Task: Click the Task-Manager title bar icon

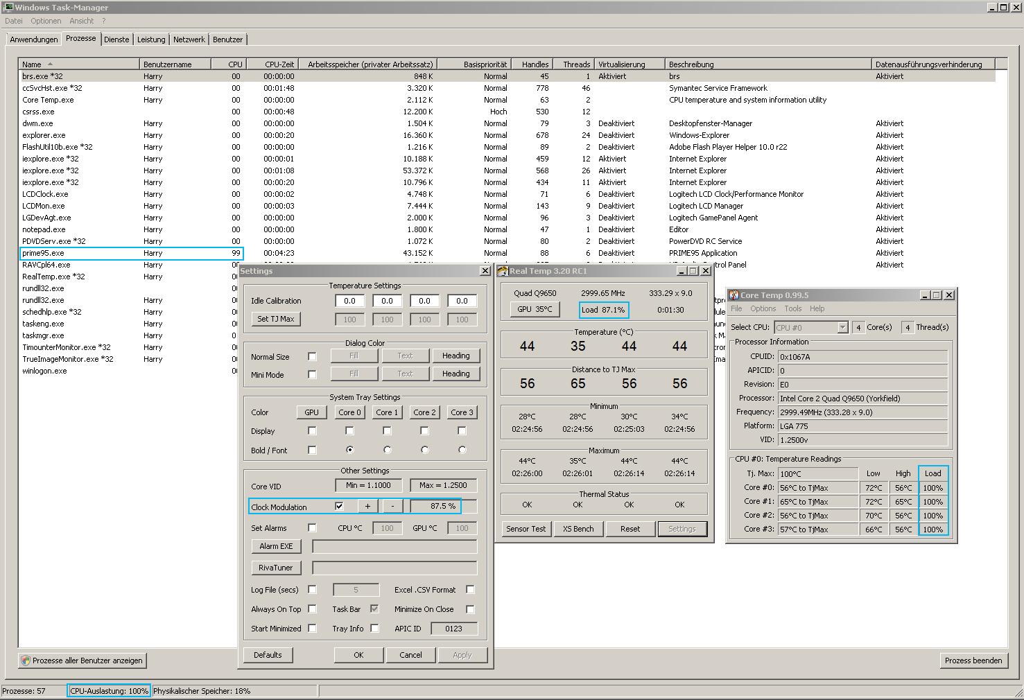Action: tap(8, 7)
